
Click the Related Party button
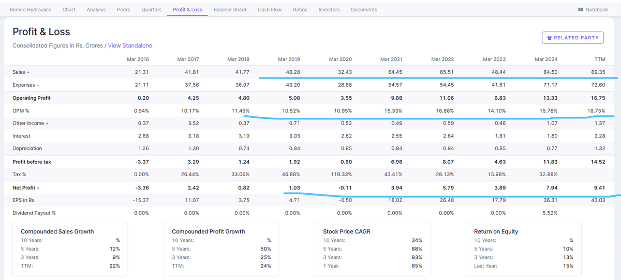coord(572,38)
